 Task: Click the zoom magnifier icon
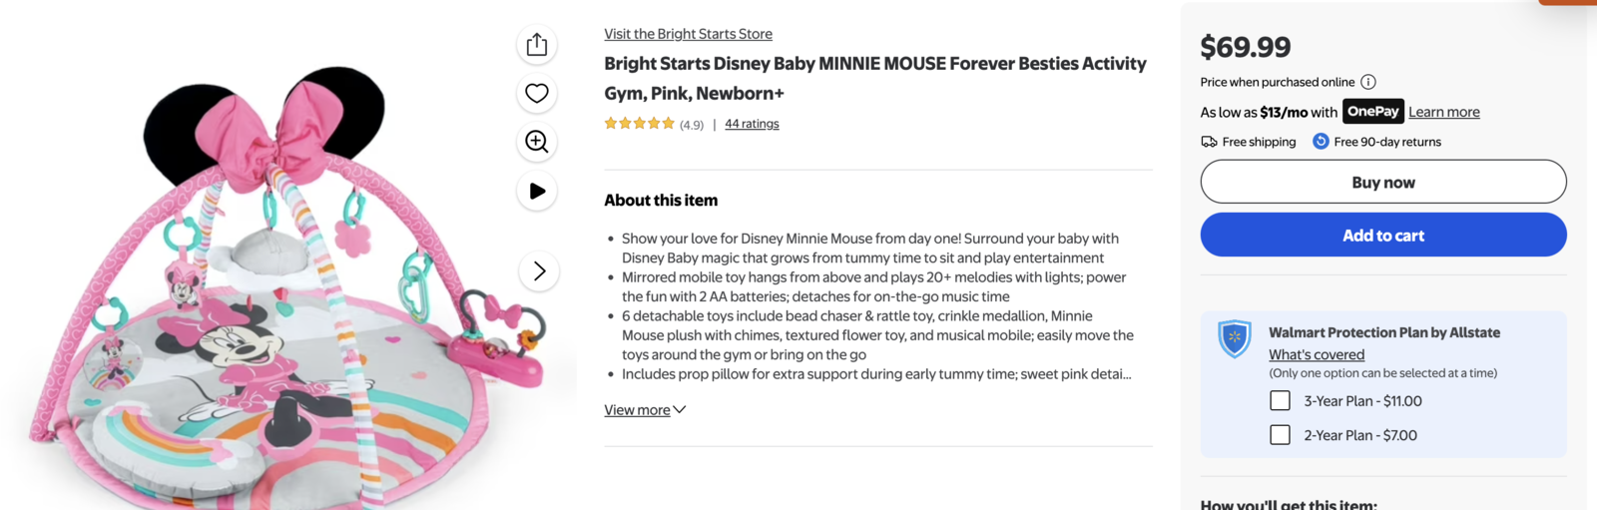click(537, 142)
